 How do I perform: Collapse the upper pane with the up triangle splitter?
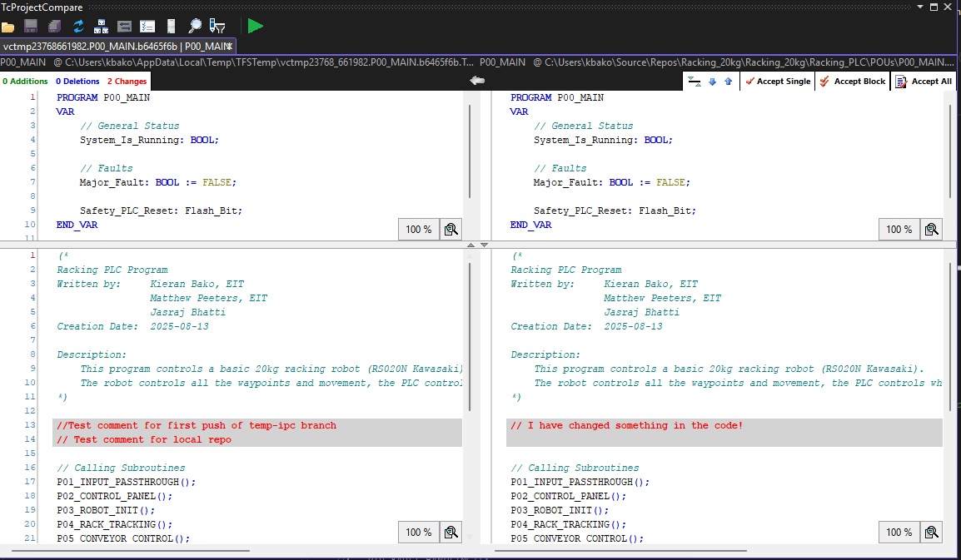(x=471, y=245)
